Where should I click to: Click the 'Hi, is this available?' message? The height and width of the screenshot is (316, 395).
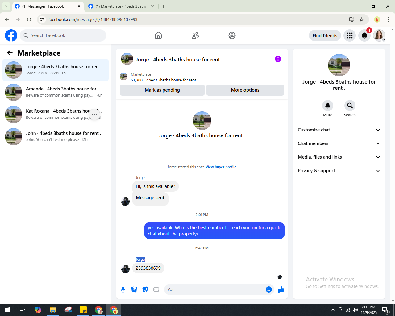[x=156, y=186]
